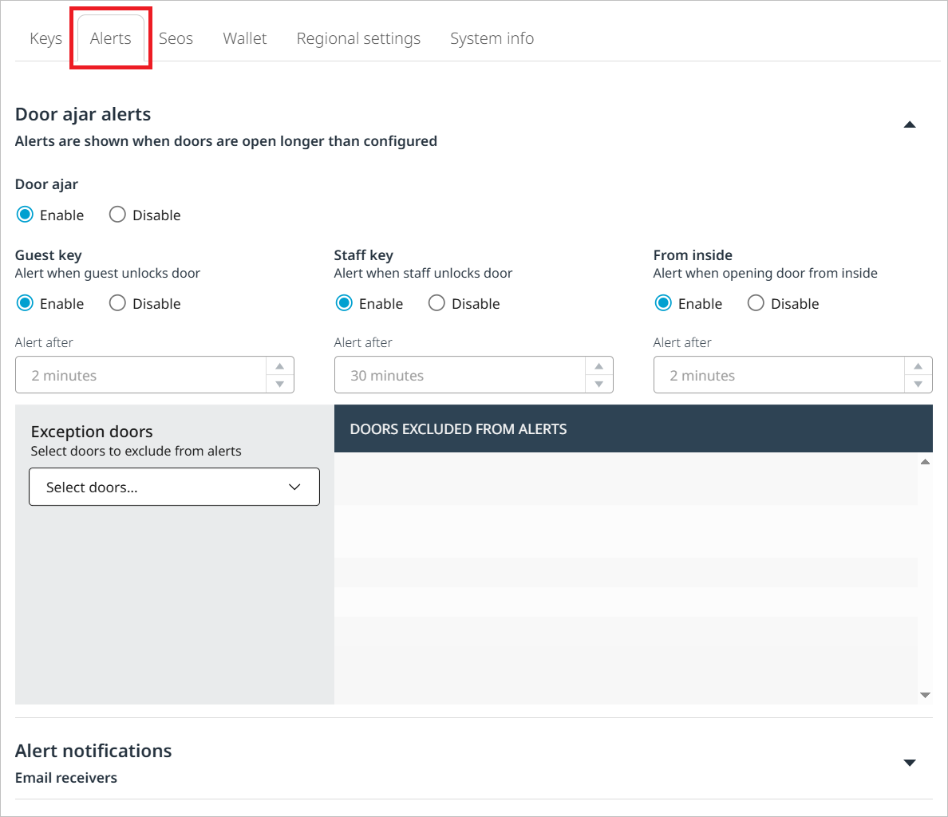This screenshot has width=948, height=817.
Task: Open the Select doors dropdown
Action: (174, 487)
